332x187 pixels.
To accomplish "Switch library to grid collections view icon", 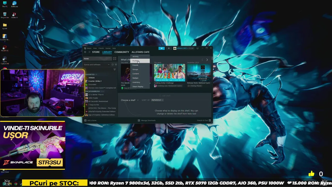I will tap(115, 59).
